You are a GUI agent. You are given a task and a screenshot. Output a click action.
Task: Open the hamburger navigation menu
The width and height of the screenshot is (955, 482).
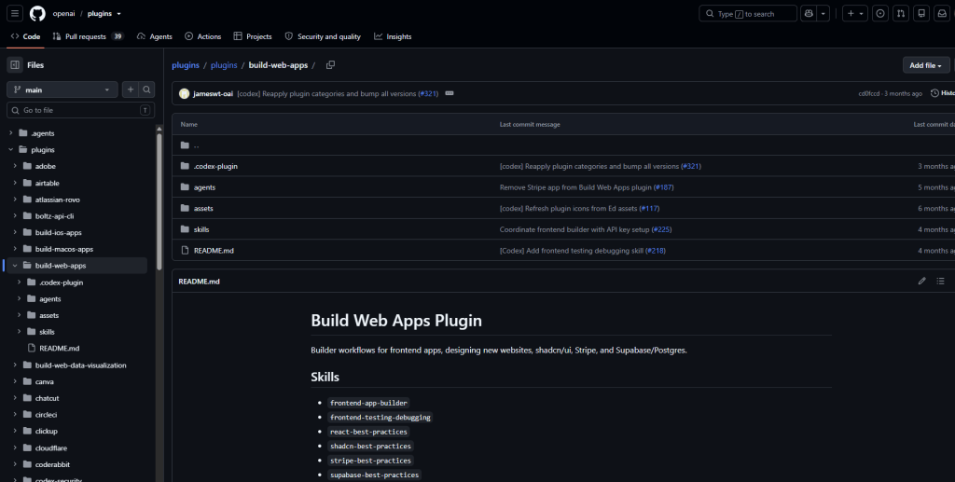coord(15,13)
